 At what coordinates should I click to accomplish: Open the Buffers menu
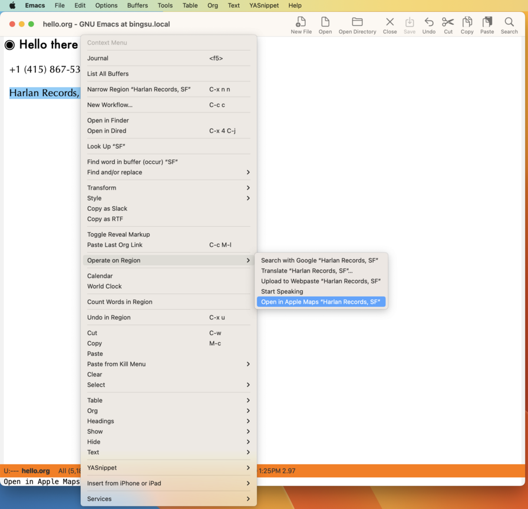tap(137, 5)
